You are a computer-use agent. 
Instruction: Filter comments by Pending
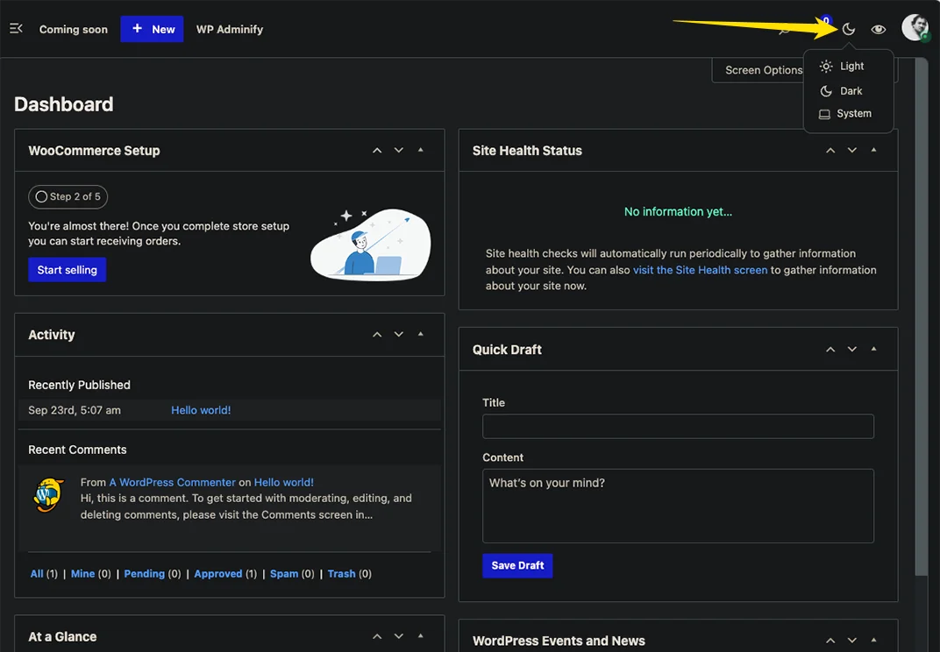pos(144,573)
